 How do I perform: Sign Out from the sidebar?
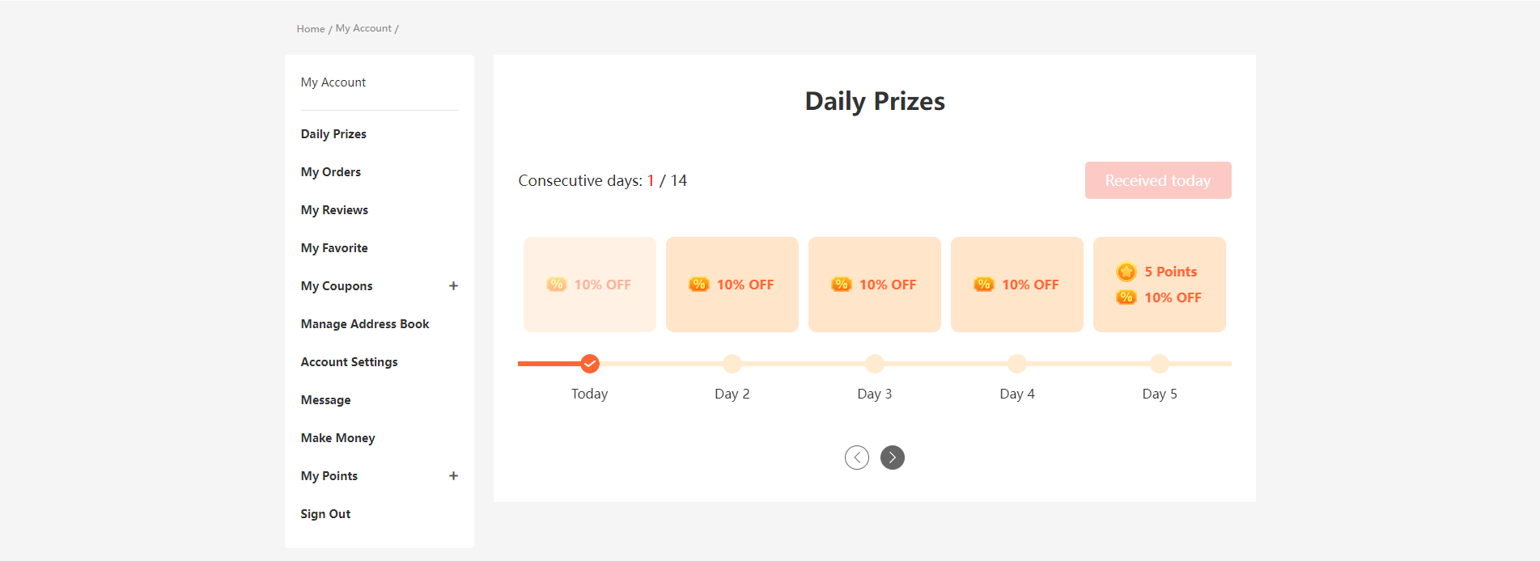tap(325, 514)
